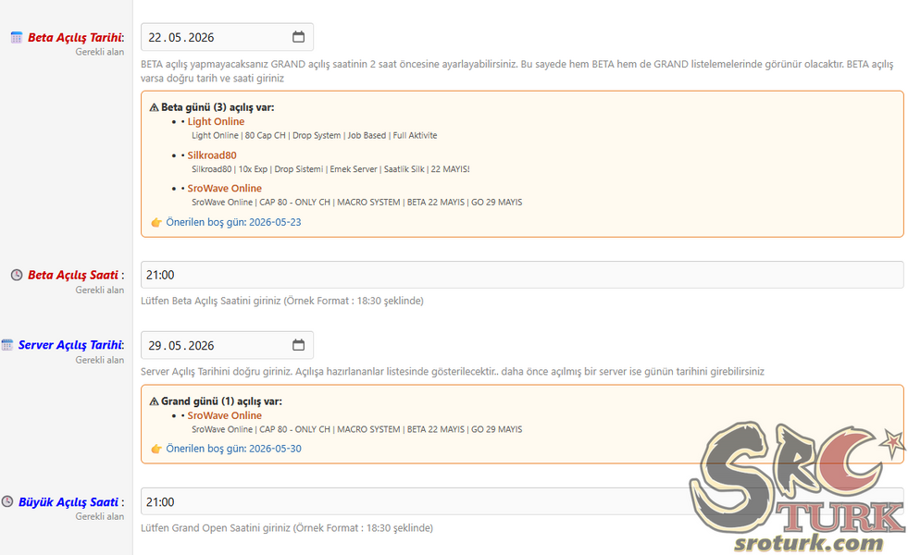The height and width of the screenshot is (555, 908).
Task: Click hint 'Lütfen Beta Açılış Saatini giriniz'
Action: pos(282,301)
